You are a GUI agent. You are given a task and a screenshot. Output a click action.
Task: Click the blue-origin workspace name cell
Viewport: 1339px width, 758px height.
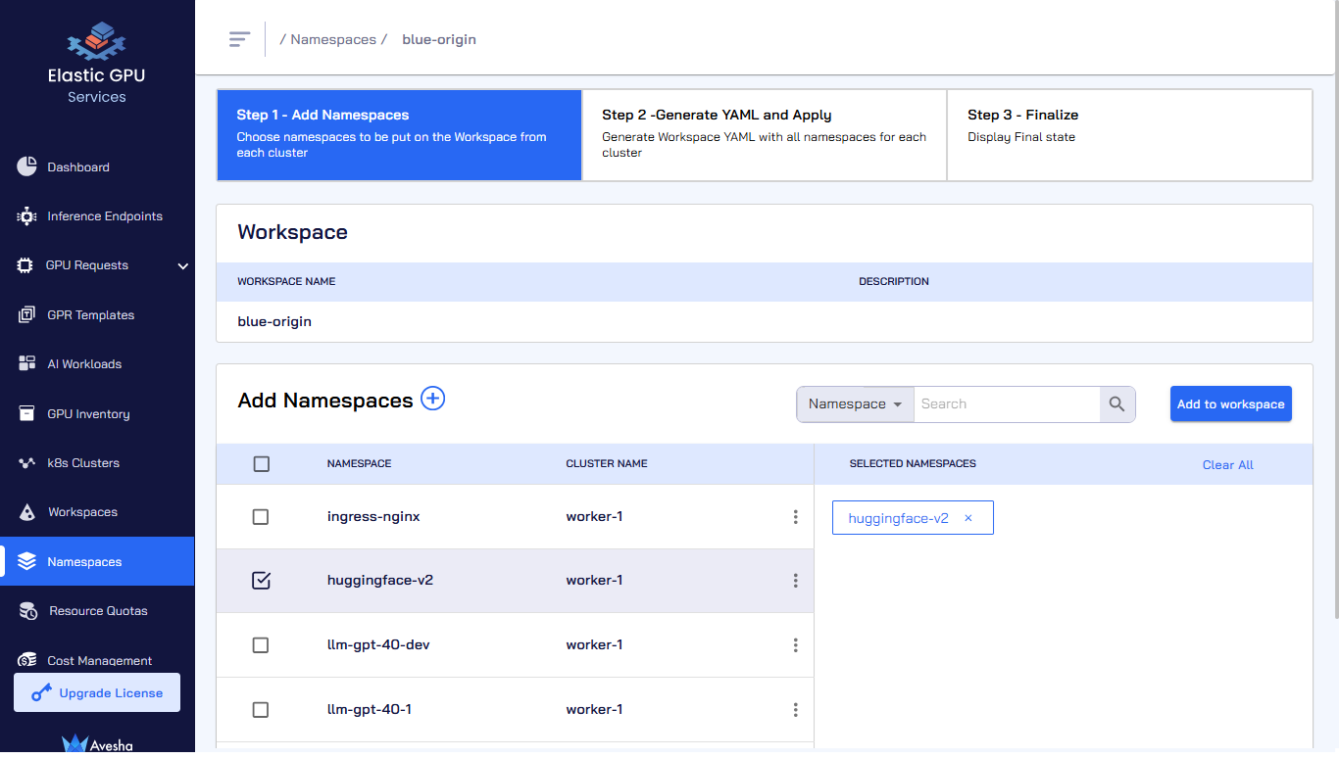point(274,322)
